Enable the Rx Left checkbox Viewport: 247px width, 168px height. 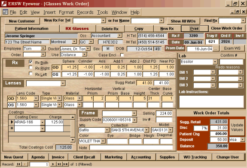click(x=31, y=74)
